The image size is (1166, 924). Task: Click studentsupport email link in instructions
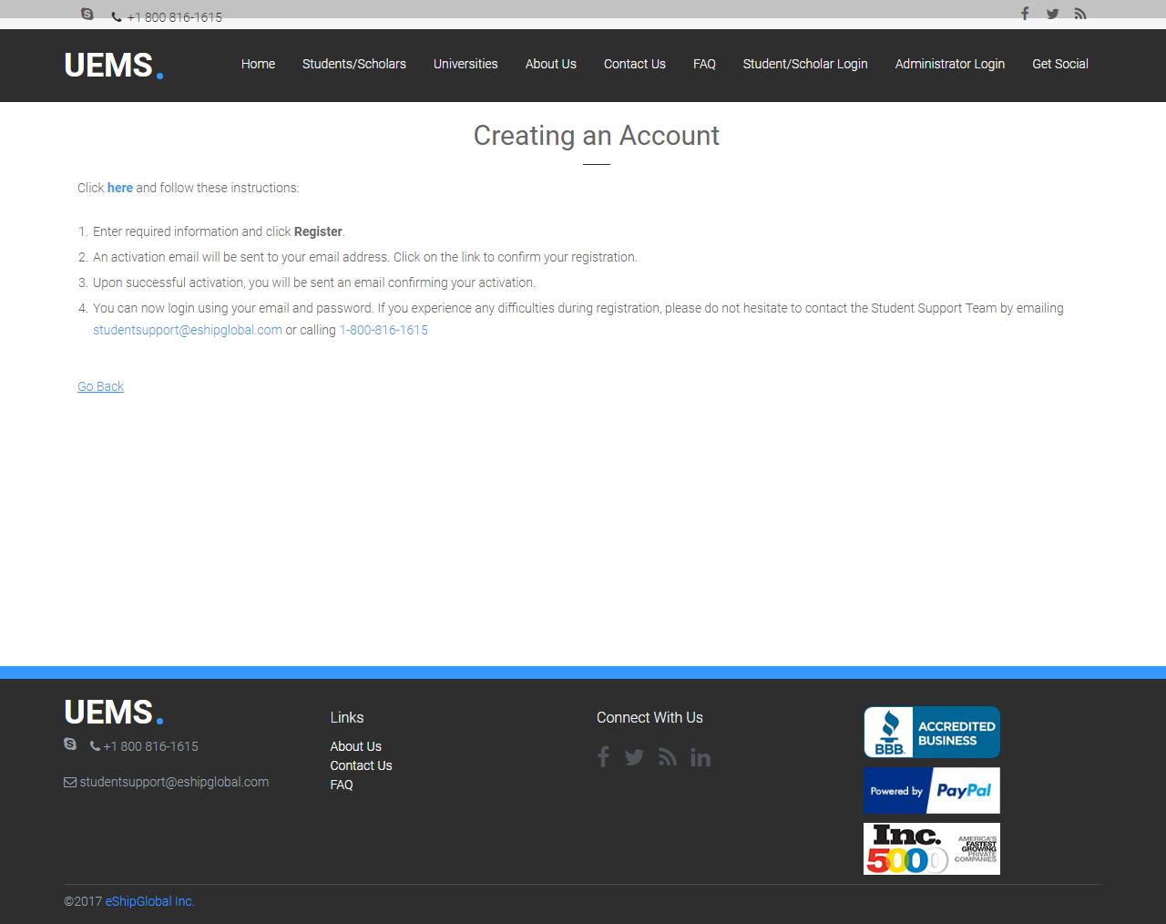[188, 330]
